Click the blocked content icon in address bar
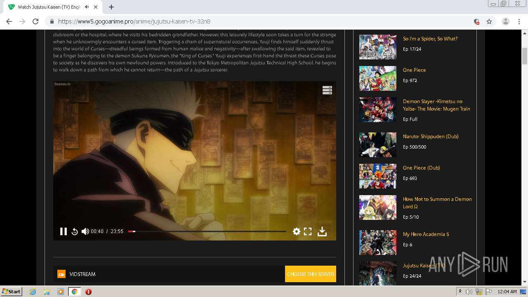 [476, 21]
